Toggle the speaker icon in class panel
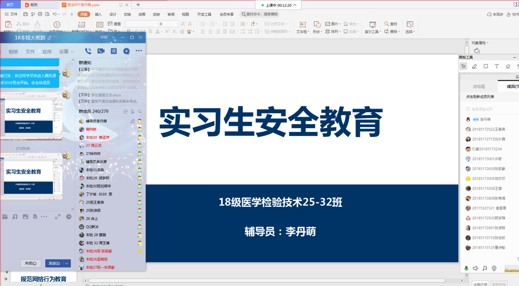 (476, 268)
